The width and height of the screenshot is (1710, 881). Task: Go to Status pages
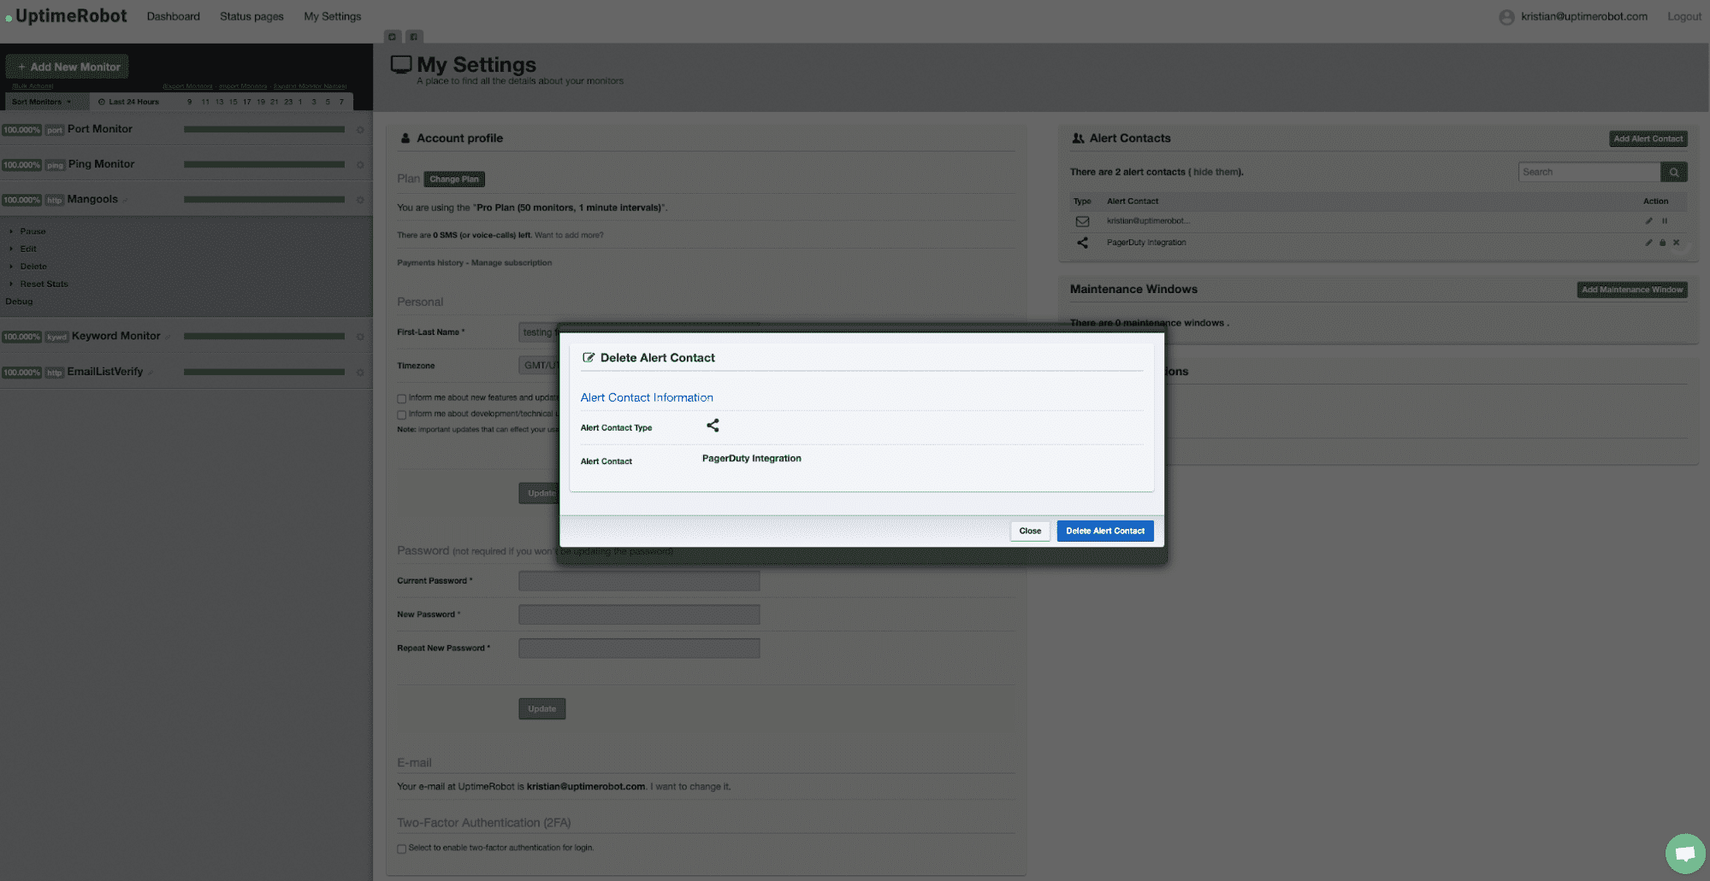251,15
